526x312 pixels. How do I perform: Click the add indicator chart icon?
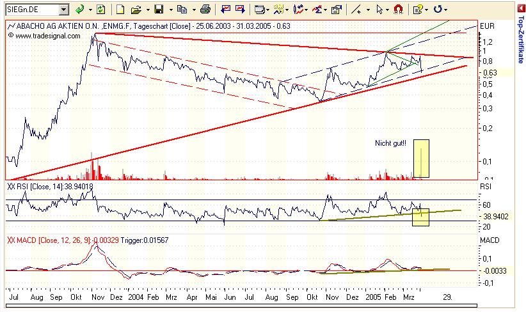click(279, 10)
